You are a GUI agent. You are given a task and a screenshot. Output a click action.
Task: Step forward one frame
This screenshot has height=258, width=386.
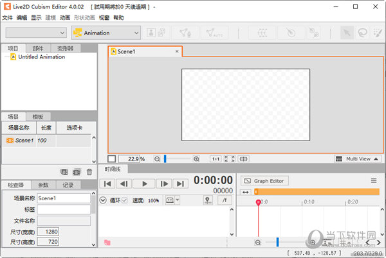tap(164, 184)
